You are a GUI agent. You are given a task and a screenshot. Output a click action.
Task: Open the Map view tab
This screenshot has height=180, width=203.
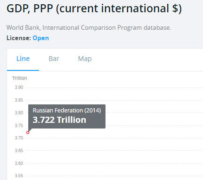point(85,59)
